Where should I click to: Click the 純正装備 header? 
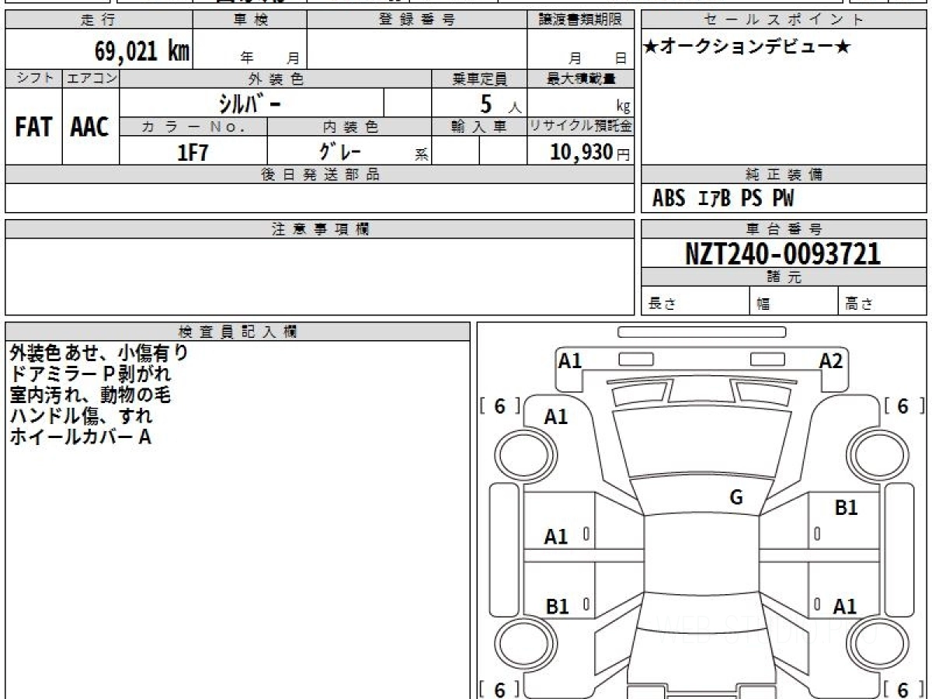coord(784,175)
